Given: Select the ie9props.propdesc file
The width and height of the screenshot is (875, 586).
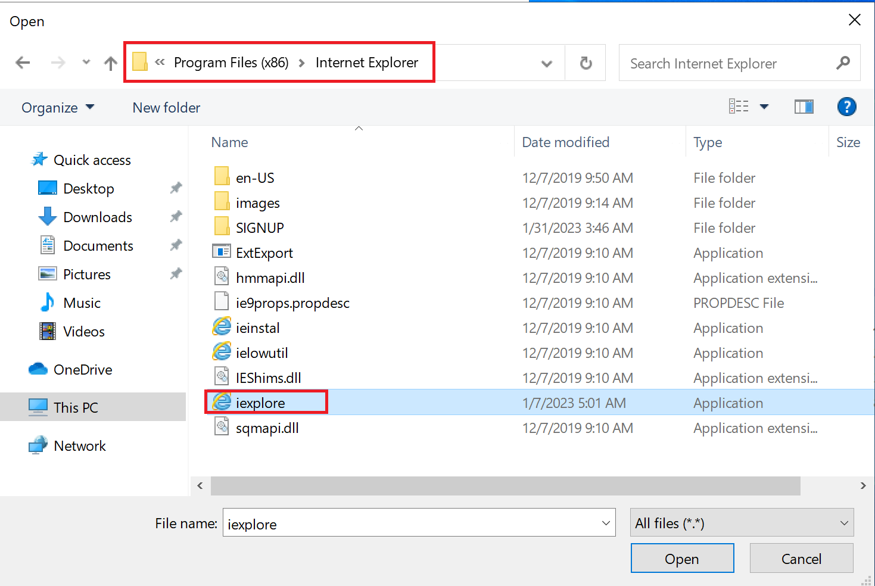Looking at the screenshot, I should (x=292, y=303).
